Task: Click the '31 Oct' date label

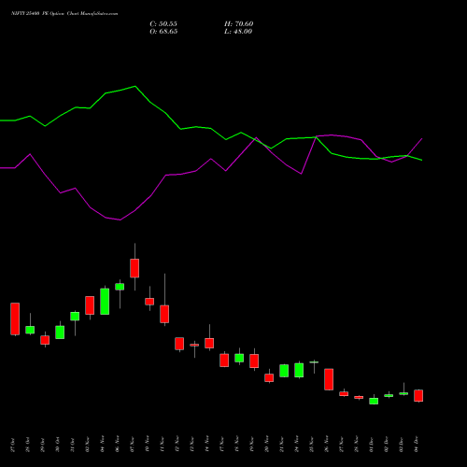Action: (x=73, y=445)
